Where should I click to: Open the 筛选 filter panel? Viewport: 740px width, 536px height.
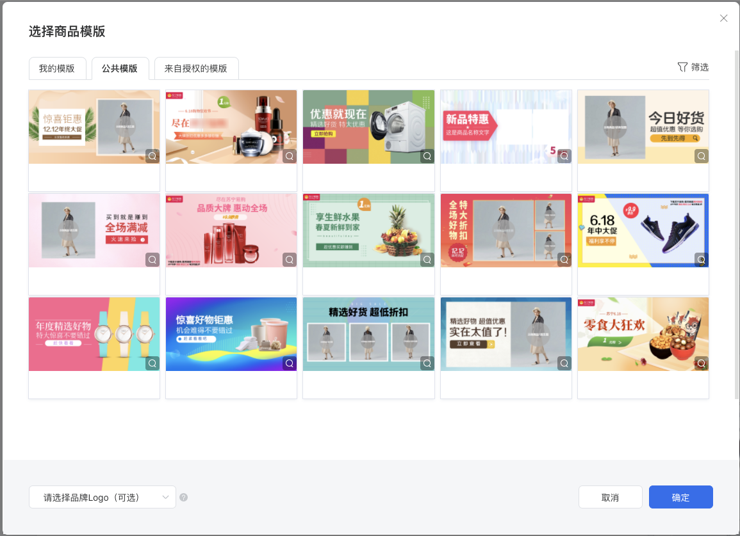click(x=693, y=67)
